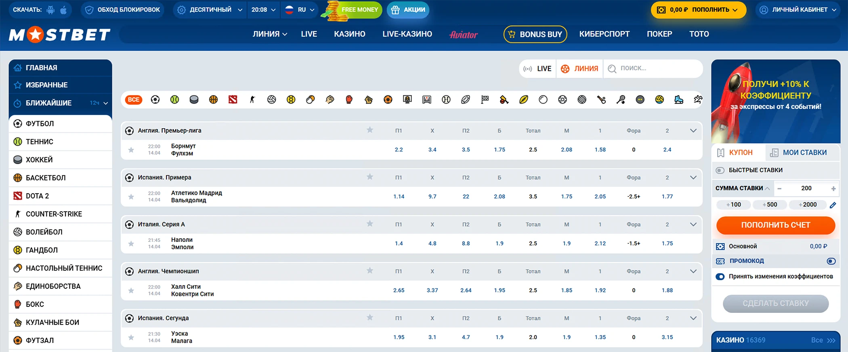Favorite the Борнмут – Фулхэм match star

tap(131, 150)
